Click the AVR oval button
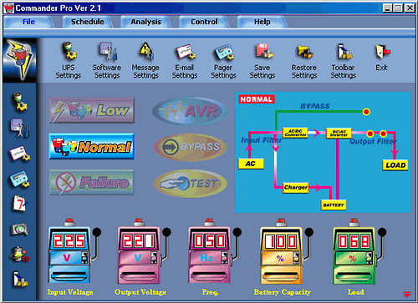This screenshot has height=303, width=418. coord(190,111)
